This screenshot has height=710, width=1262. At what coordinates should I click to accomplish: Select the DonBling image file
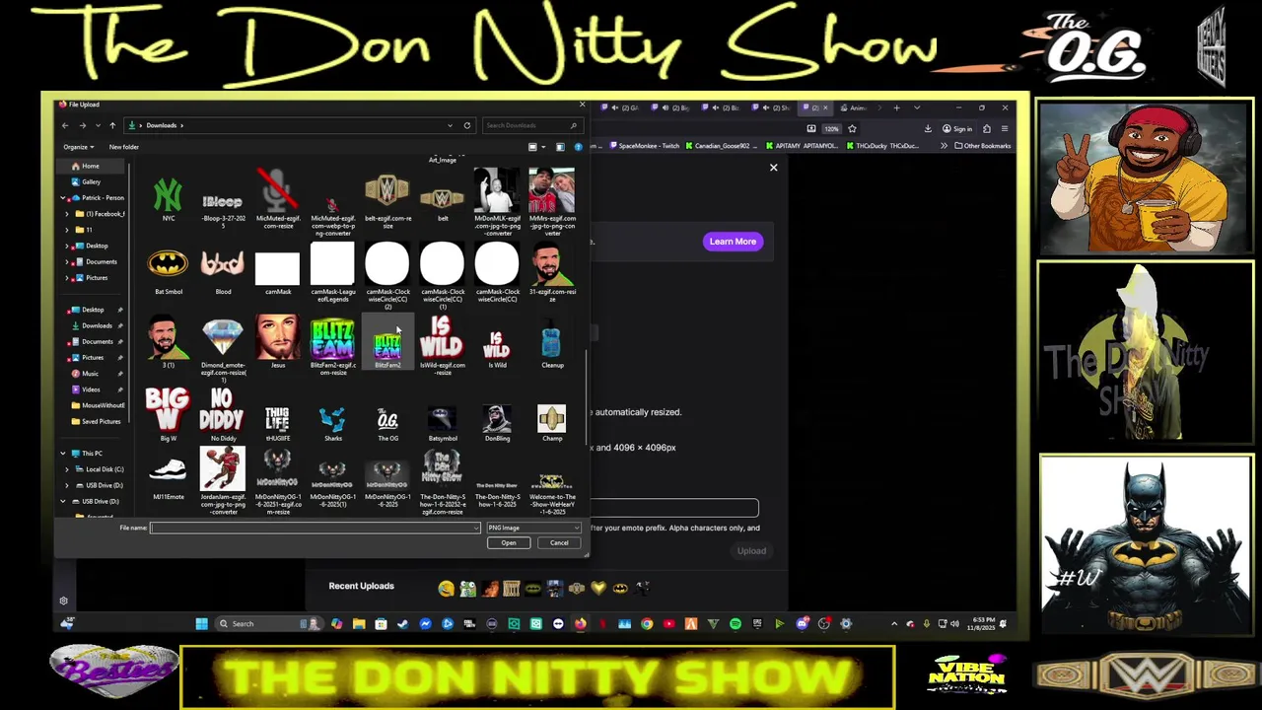(x=497, y=422)
